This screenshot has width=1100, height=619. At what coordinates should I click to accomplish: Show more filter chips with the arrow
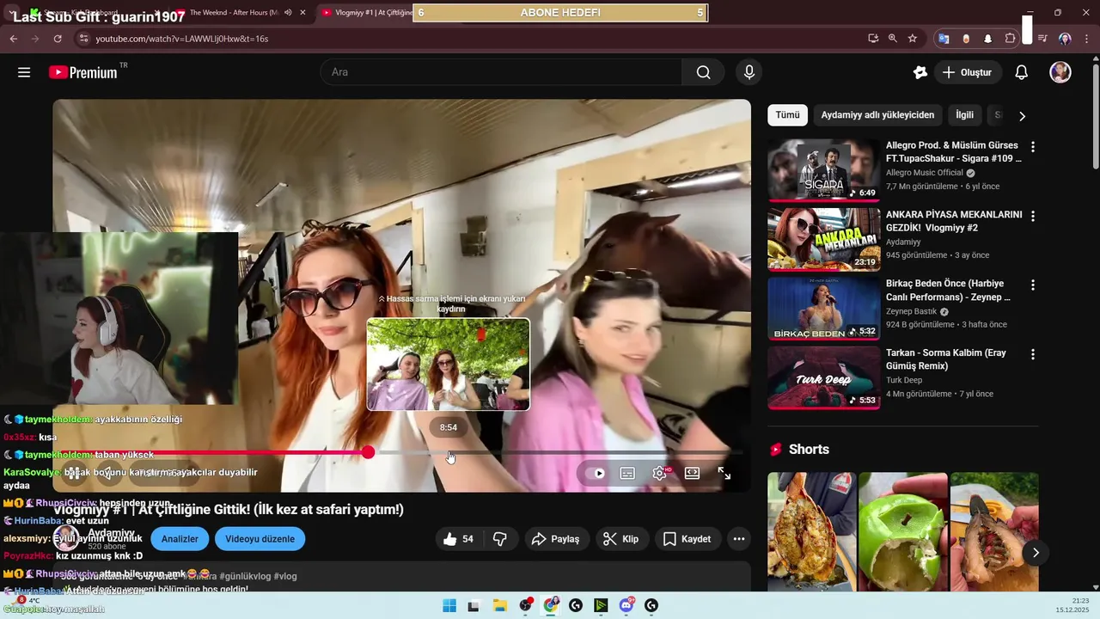(x=1022, y=115)
